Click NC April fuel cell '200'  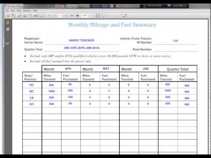click(70, 91)
